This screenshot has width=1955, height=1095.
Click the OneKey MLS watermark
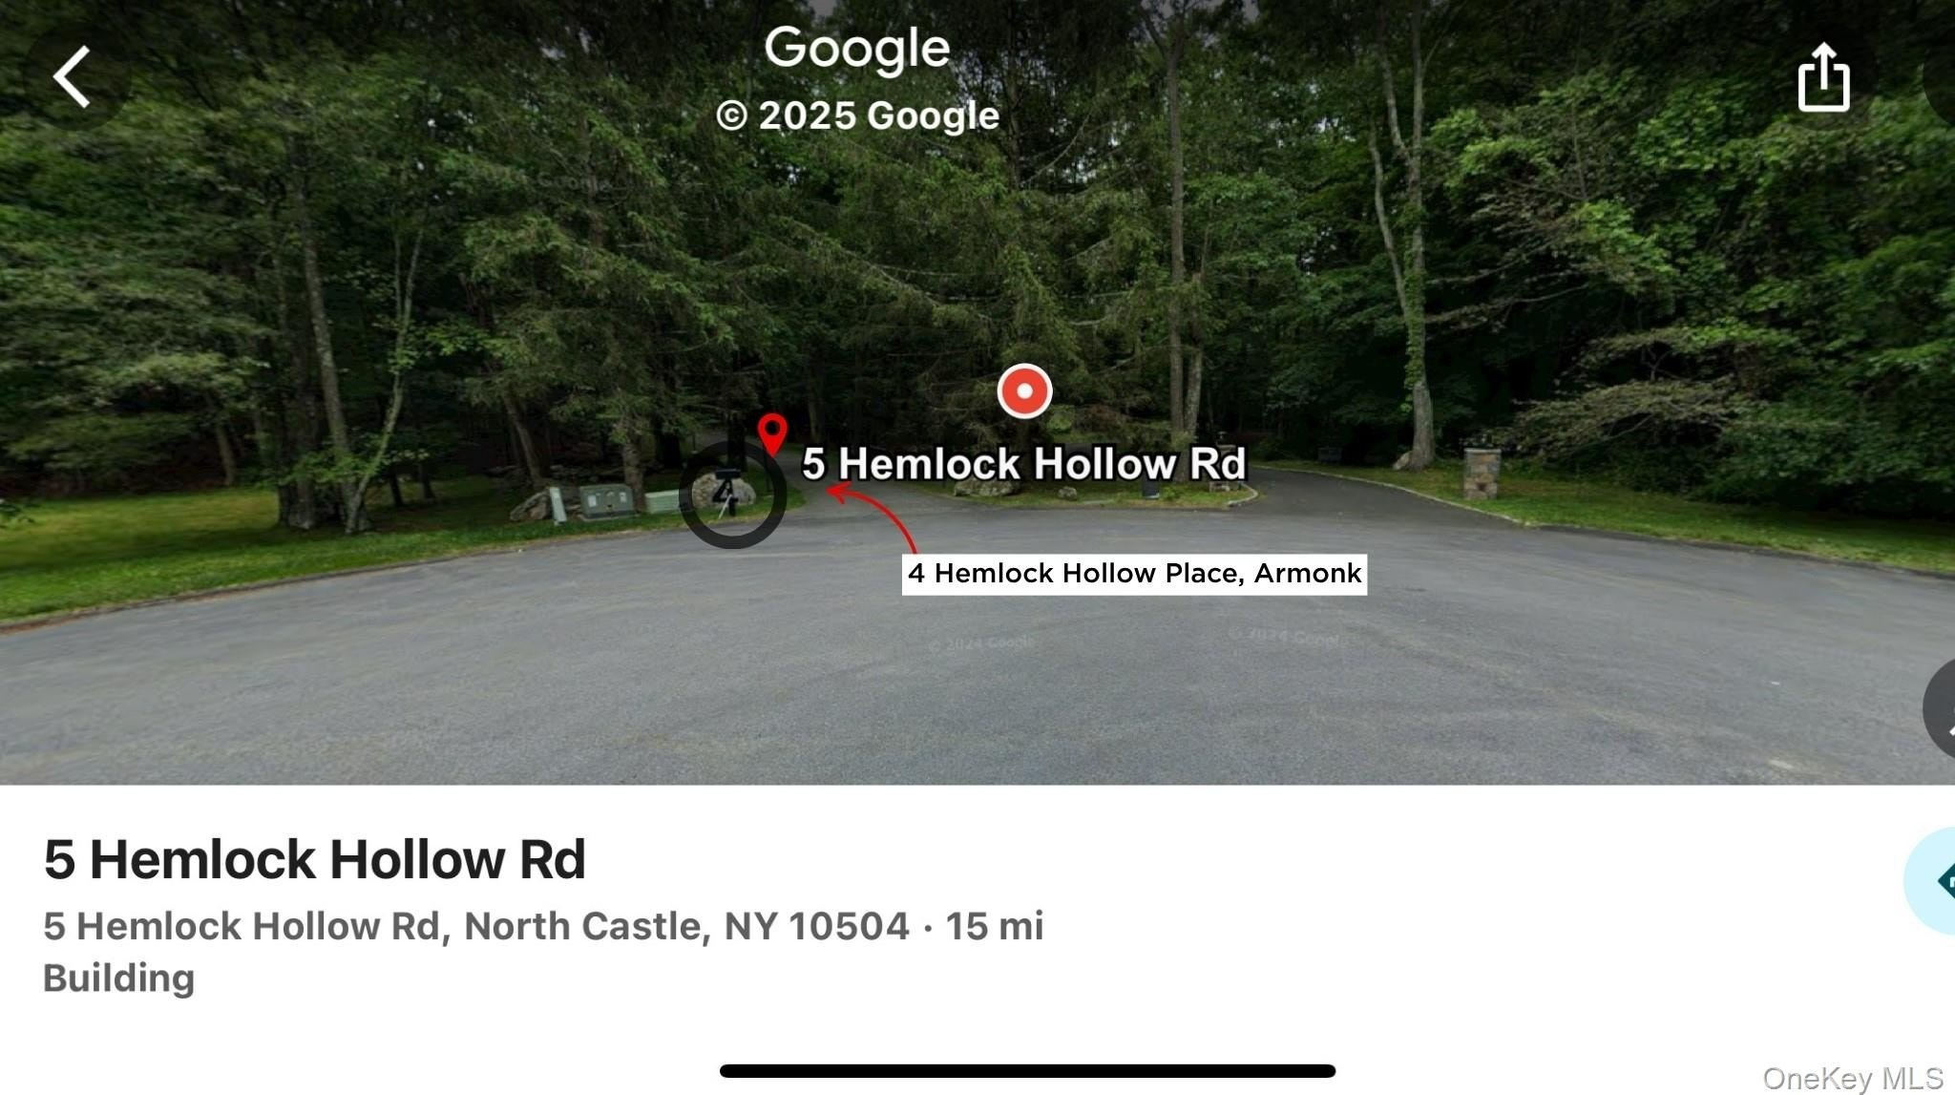tap(1853, 1078)
